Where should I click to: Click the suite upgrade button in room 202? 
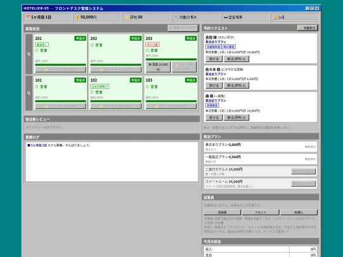116,70
